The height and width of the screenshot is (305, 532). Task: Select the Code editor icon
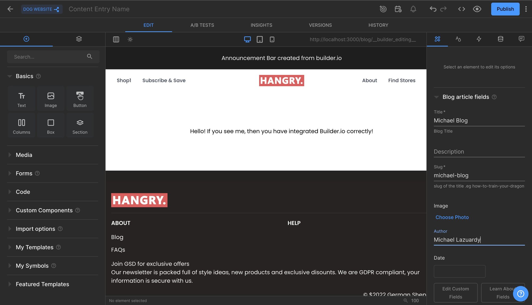pyautogui.click(x=462, y=9)
